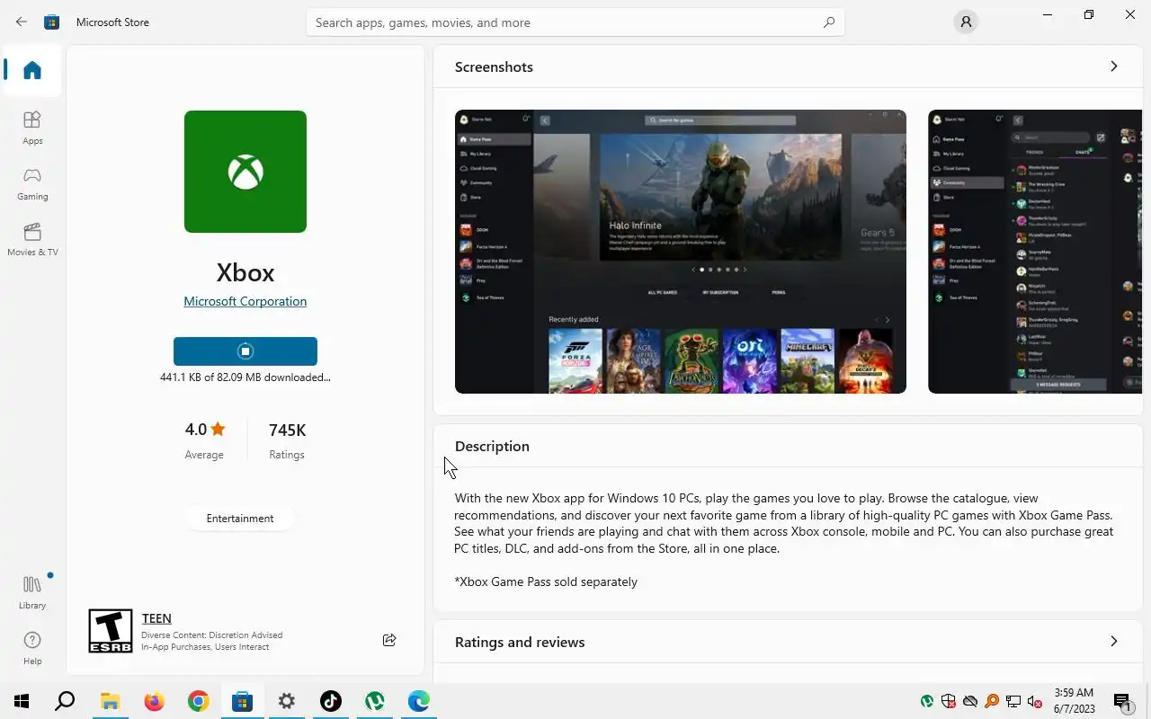Open Microsoft Corporation publisher link
Viewport: 1151px width, 719px height.
click(x=245, y=301)
